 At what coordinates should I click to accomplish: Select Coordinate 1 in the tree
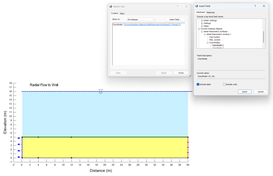tap(218, 46)
